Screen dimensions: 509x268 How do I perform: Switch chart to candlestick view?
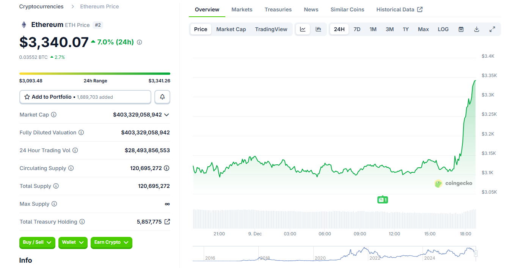tap(319, 29)
